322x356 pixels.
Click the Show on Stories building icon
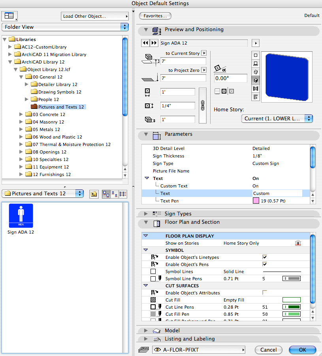click(298, 243)
